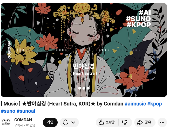Click the thumbs-up like icon
169x131 pixels.
point(101,122)
